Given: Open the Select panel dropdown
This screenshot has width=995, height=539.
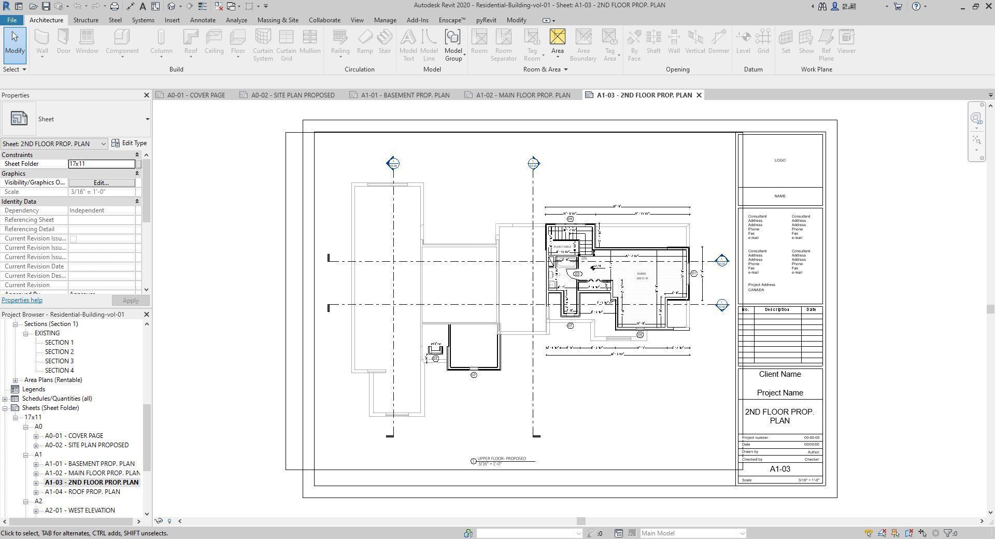Looking at the screenshot, I should pyautogui.click(x=15, y=69).
